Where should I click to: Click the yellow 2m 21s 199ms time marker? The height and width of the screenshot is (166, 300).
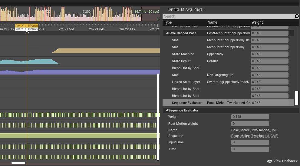tap(27, 26)
